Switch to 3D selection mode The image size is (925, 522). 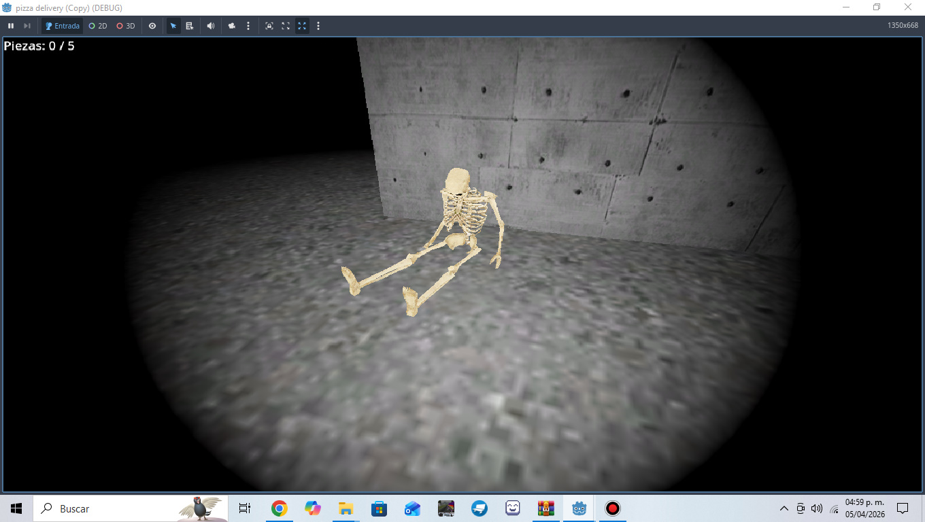pos(125,26)
